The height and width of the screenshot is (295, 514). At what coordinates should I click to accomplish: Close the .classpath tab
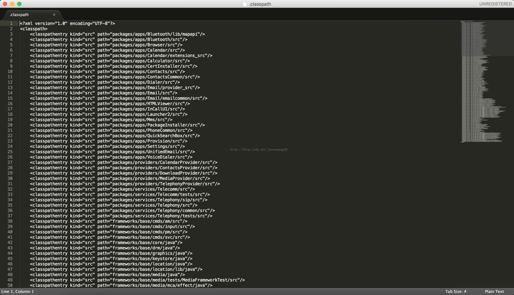(54, 15)
